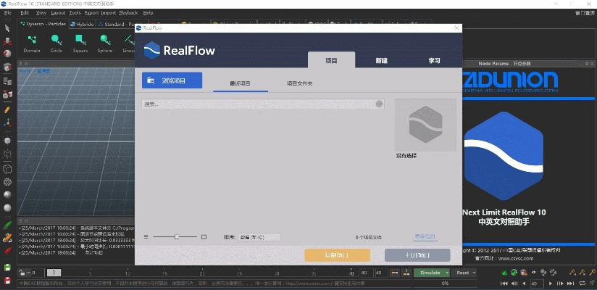
Task: Open the timeline lock dropdown arrow
Action: [28, 273]
